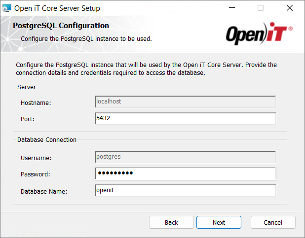Click the disabled Hostname field
This screenshot has height=238, width=305.
coord(186,102)
